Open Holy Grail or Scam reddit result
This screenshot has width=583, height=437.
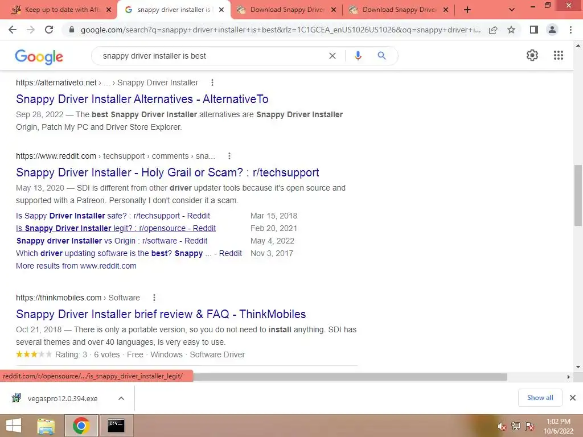coord(167,172)
